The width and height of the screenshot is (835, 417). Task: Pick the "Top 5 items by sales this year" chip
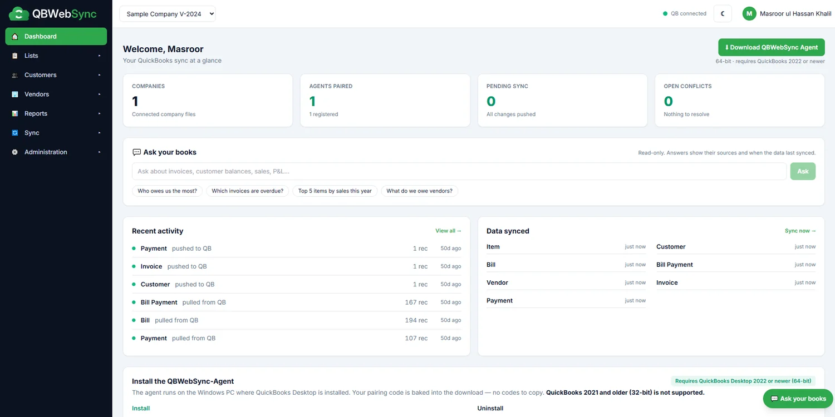pyautogui.click(x=335, y=191)
